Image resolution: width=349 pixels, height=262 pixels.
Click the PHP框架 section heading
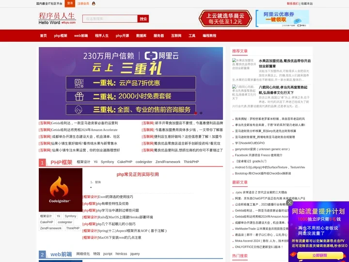[62, 162]
